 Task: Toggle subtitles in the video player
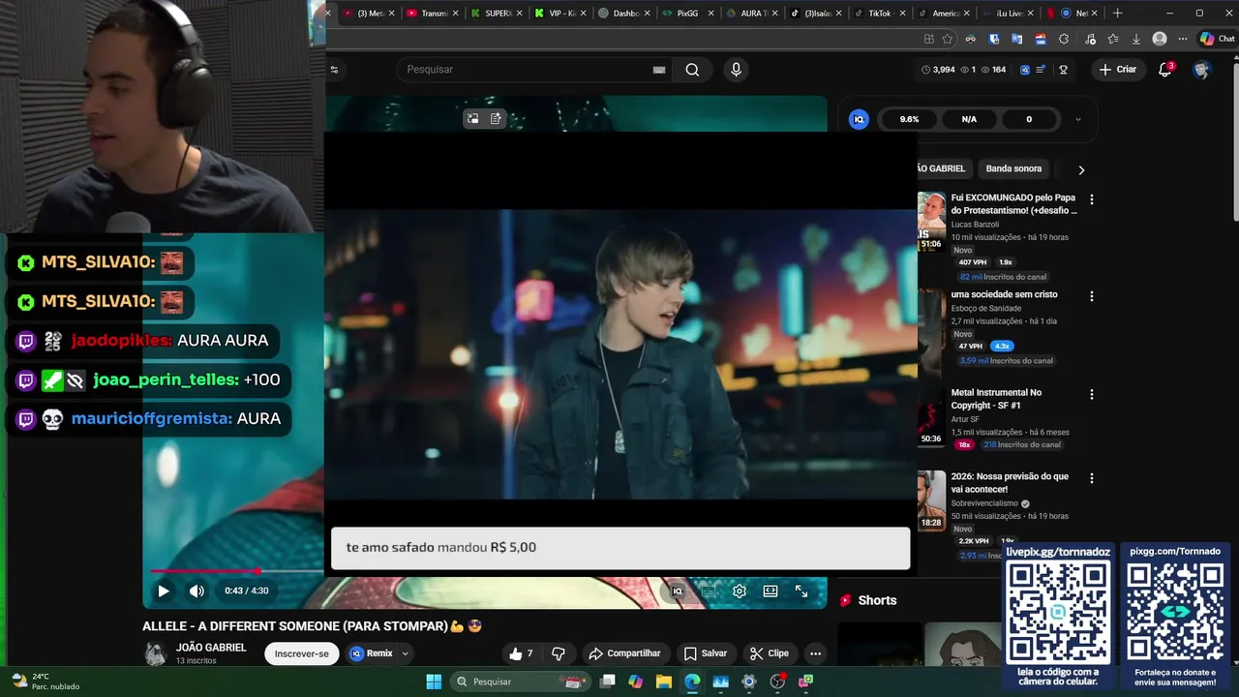point(709,591)
